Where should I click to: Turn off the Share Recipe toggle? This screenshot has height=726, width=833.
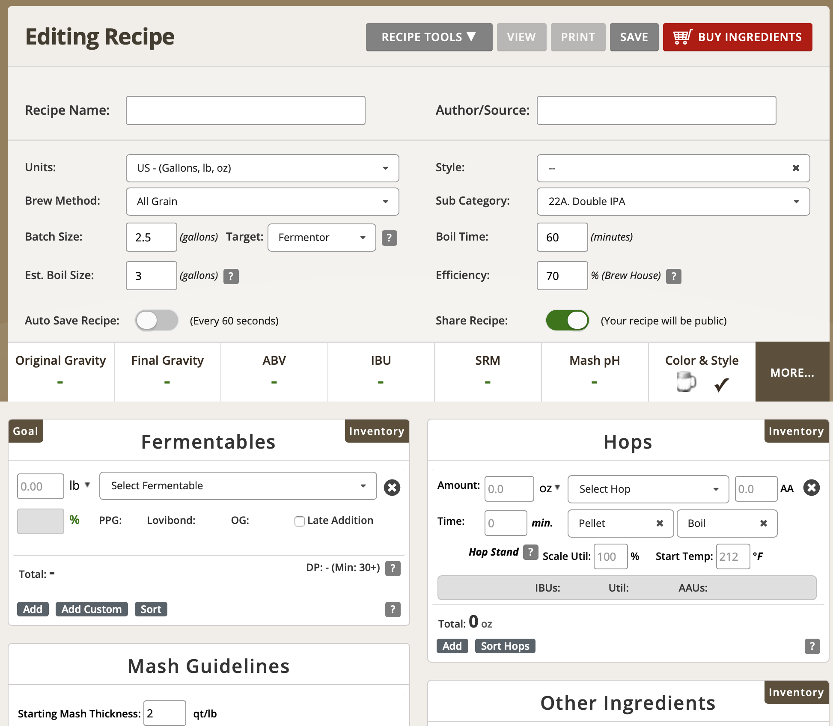click(x=567, y=321)
